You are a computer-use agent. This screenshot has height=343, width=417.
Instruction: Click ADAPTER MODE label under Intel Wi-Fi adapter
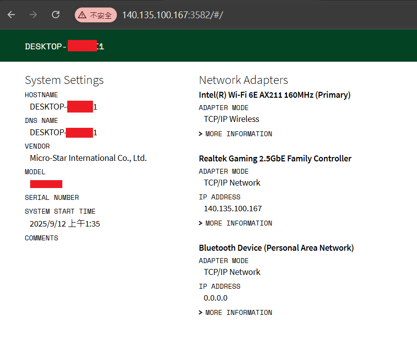(x=224, y=108)
